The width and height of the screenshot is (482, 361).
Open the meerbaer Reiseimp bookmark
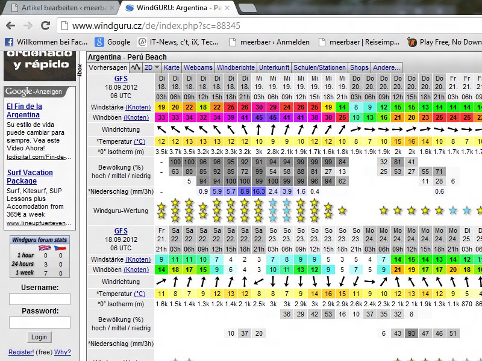tap(359, 42)
